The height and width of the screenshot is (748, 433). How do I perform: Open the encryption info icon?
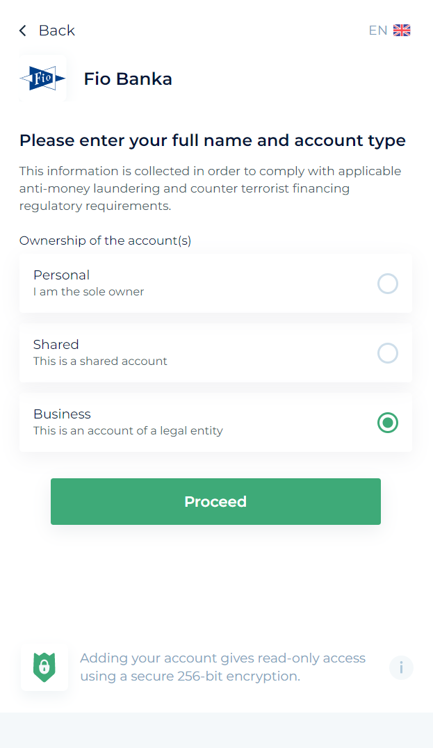[401, 667]
